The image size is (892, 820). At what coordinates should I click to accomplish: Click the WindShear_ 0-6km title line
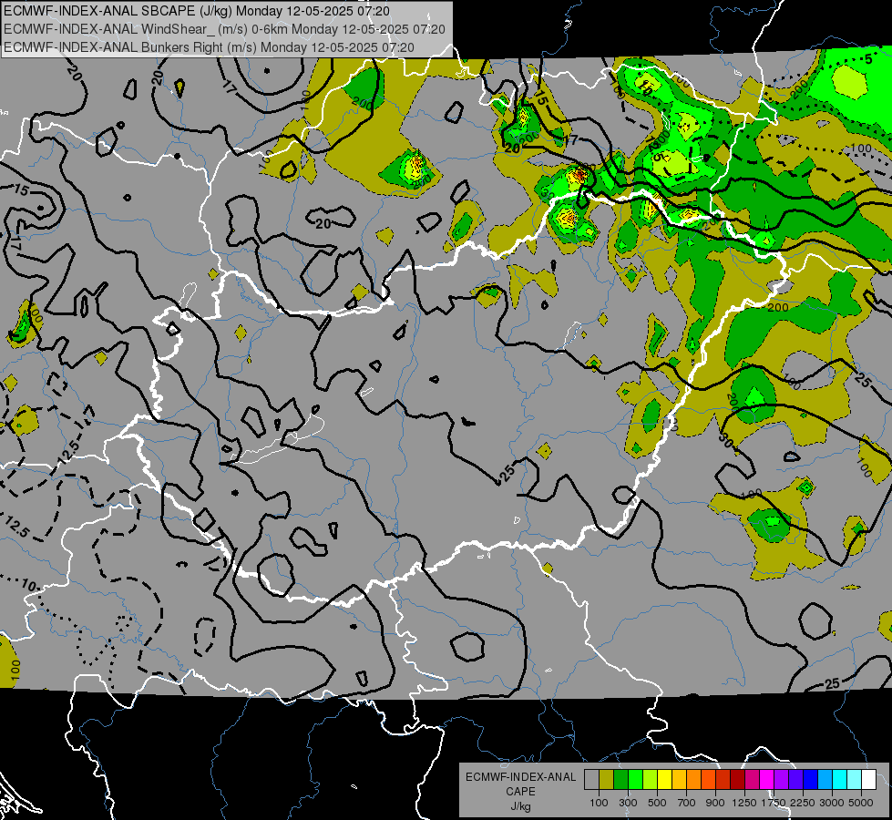tap(224, 29)
